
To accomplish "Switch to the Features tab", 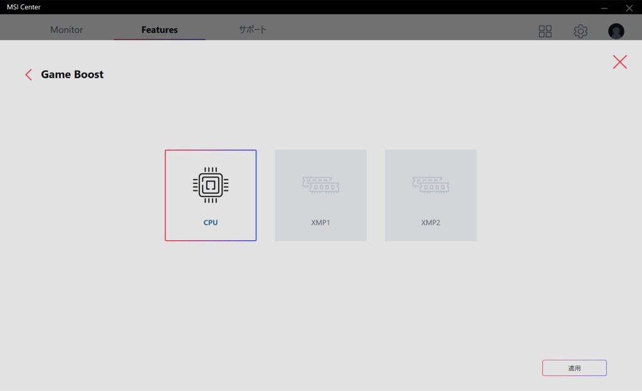I will click(x=160, y=30).
